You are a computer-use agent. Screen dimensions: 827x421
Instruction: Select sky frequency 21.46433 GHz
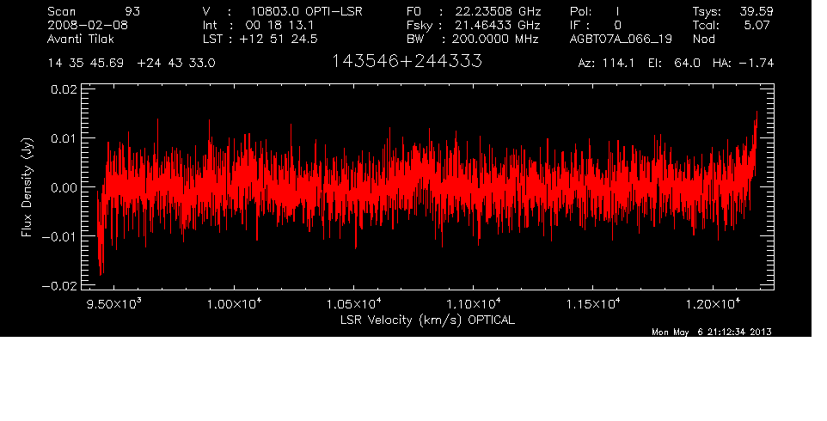click(x=496, y=25)
